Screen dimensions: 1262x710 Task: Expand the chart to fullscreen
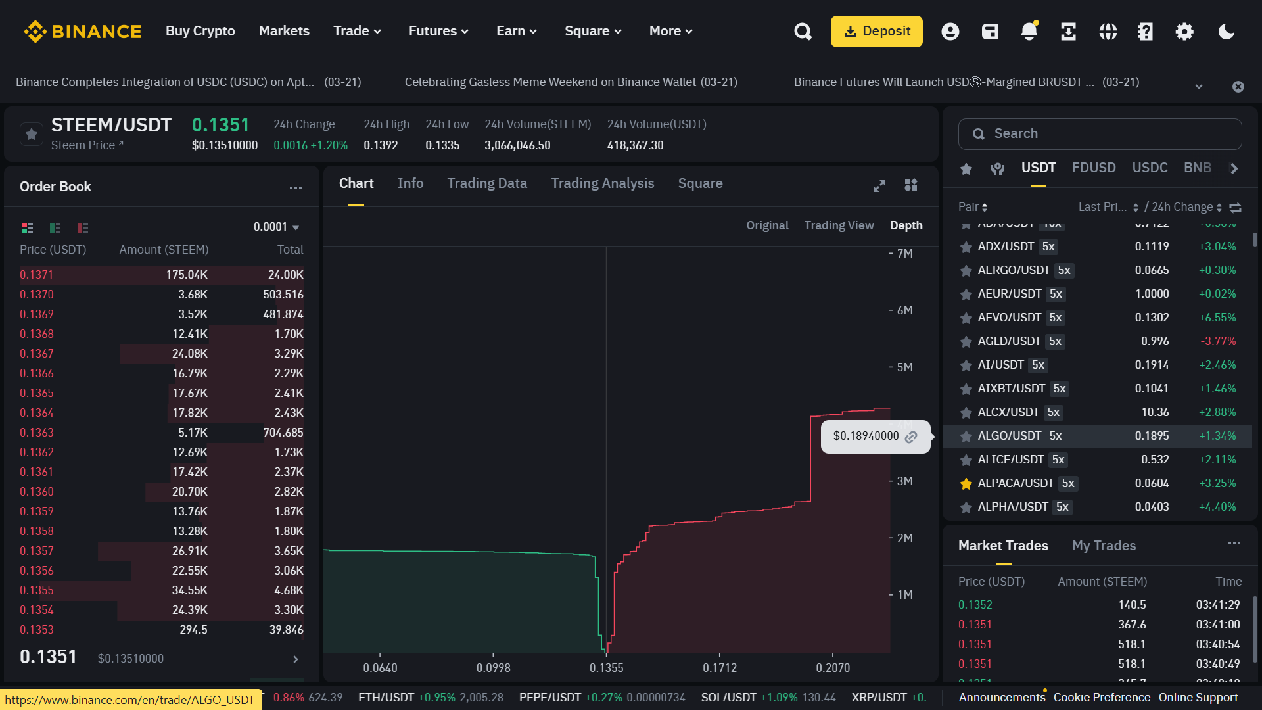(x=879, y=186)
